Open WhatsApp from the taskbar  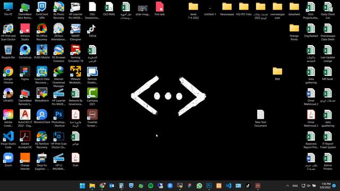coord(199,186)
